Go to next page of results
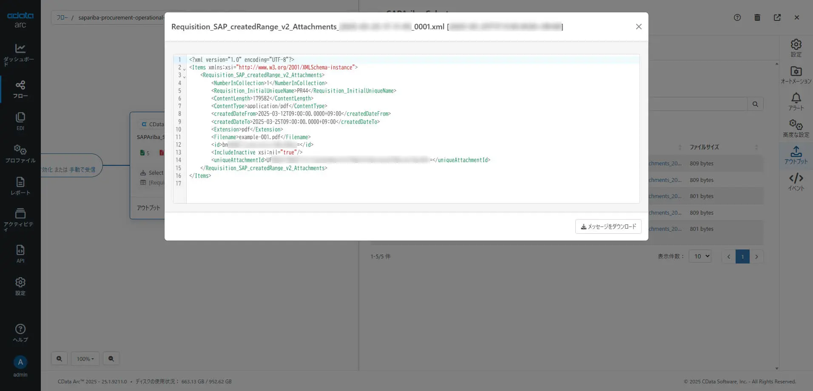 pyautogui.click(x=756, y=256)
